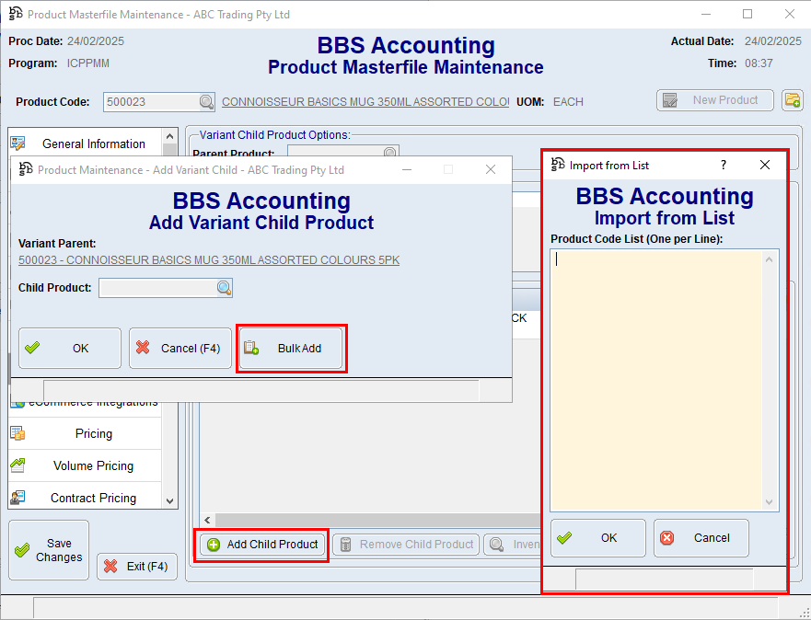
Task: Click the Product Code lookup magnifier icon
Action: point(207,102)
